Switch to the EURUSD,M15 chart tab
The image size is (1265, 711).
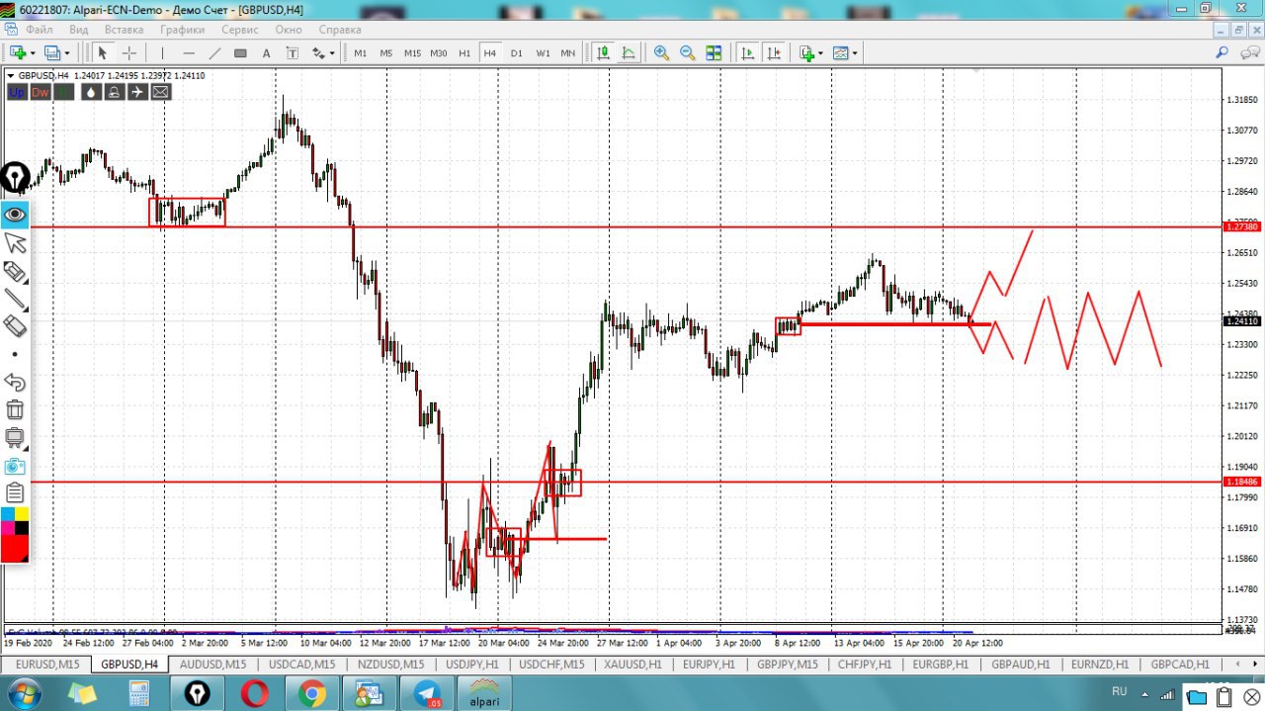pyautogui.click(x=47, y=665)
